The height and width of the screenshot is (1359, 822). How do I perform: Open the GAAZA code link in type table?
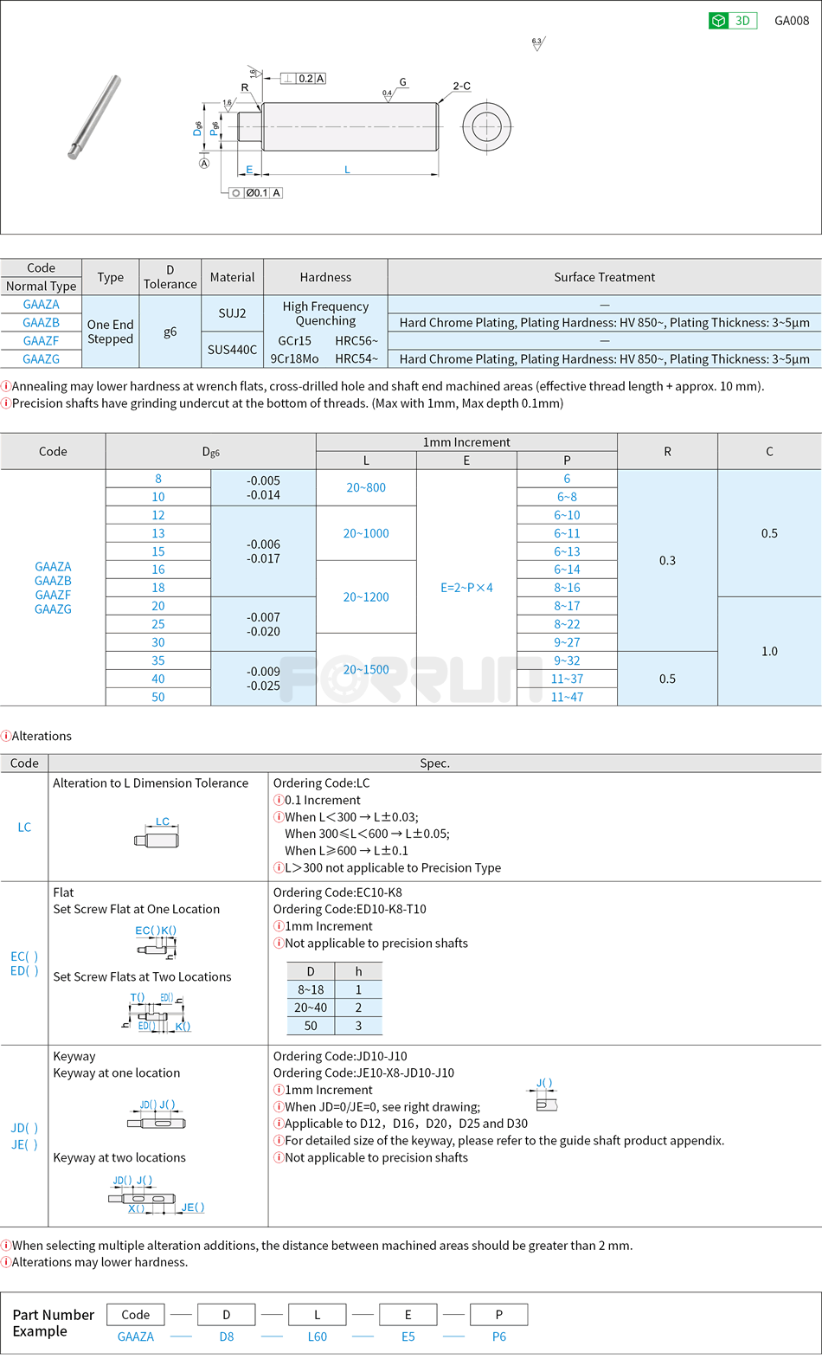coord(42,305)
